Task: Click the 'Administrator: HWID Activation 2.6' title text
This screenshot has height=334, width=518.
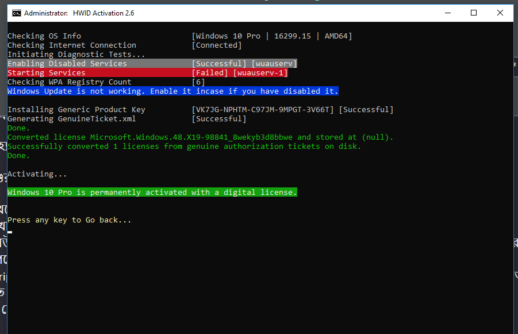Action: coord(79,13)
